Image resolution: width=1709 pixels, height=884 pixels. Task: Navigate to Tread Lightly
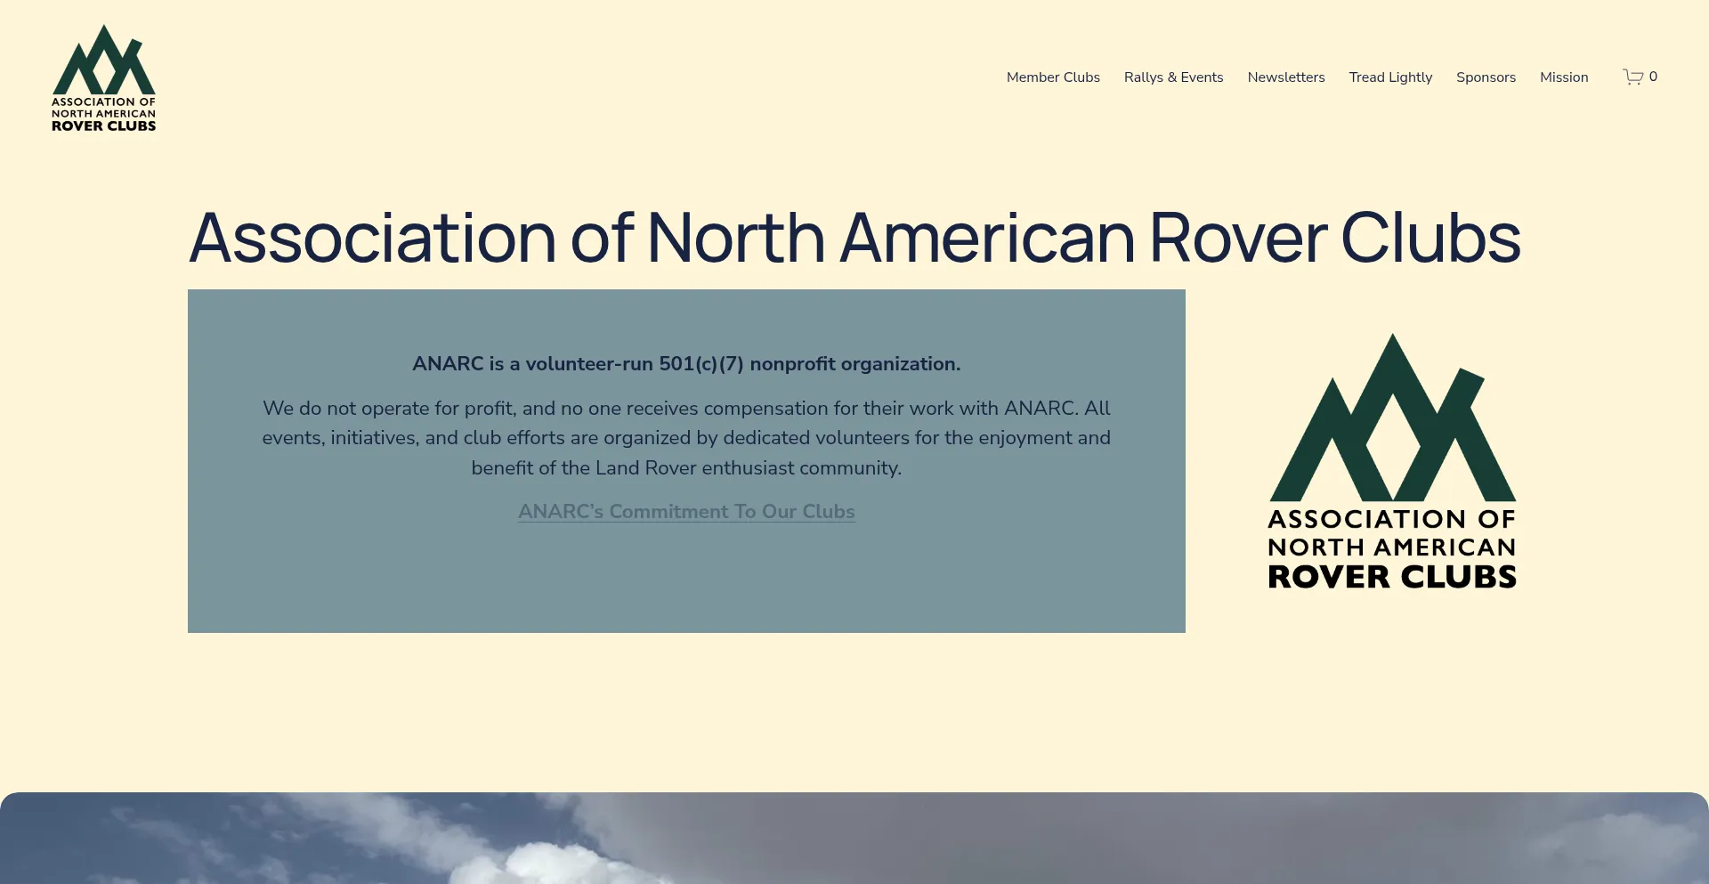coord(1390,77)
